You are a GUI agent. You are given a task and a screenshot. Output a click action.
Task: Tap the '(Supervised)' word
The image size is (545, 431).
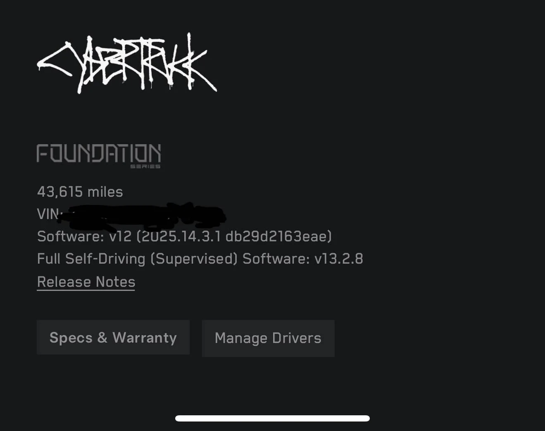click(194, 259)
